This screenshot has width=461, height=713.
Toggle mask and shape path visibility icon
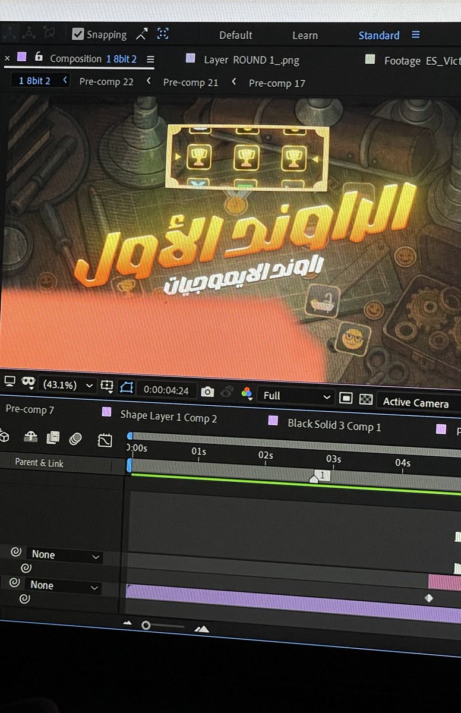(28, 383)
